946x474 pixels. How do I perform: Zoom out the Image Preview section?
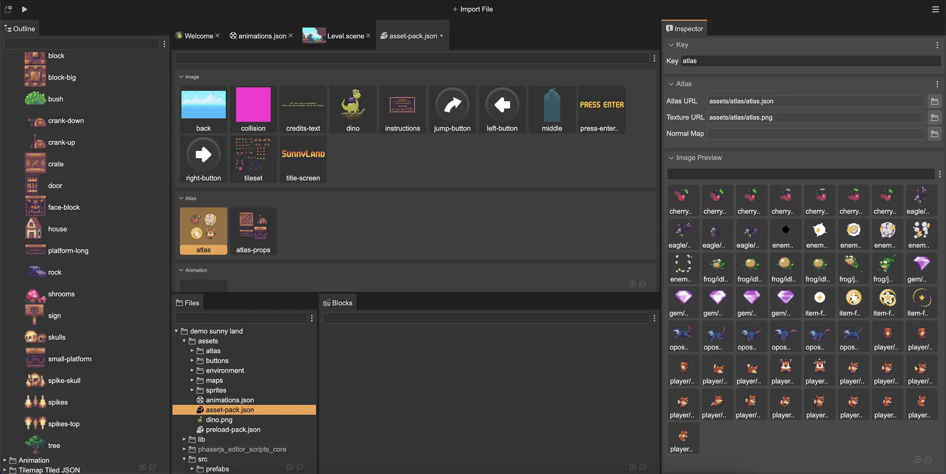click(x=928, y=460)
